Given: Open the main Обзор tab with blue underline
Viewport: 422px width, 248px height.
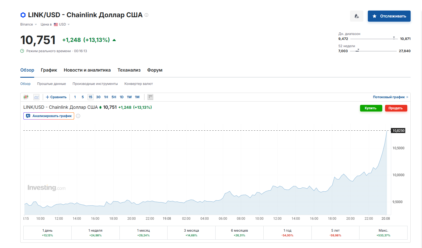Looking at the screenshot, I should pos(27,70).
